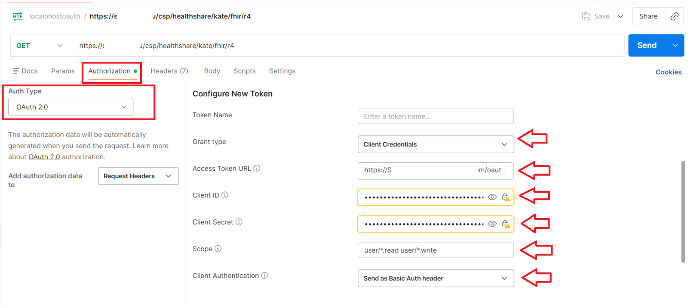Click the Save disk icon
Image resolution: width=688 pixels, height=307 pixels.
coord(586,16)
